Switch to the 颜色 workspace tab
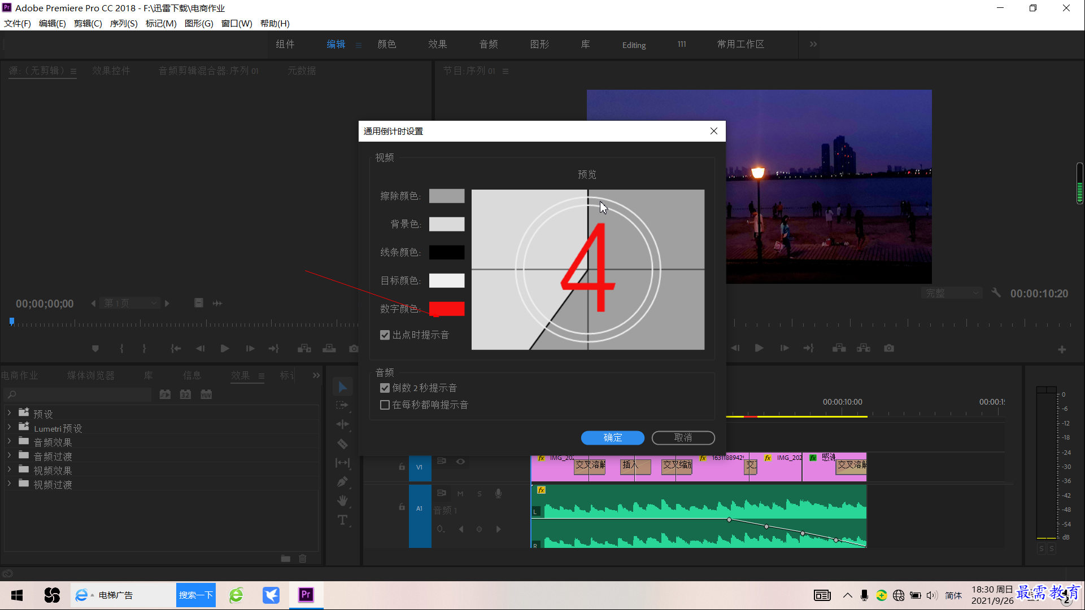This screenshot has height=610, width=1085. 387,44
